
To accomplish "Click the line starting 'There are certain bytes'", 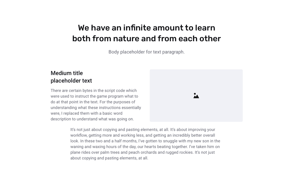I will 94,90.
